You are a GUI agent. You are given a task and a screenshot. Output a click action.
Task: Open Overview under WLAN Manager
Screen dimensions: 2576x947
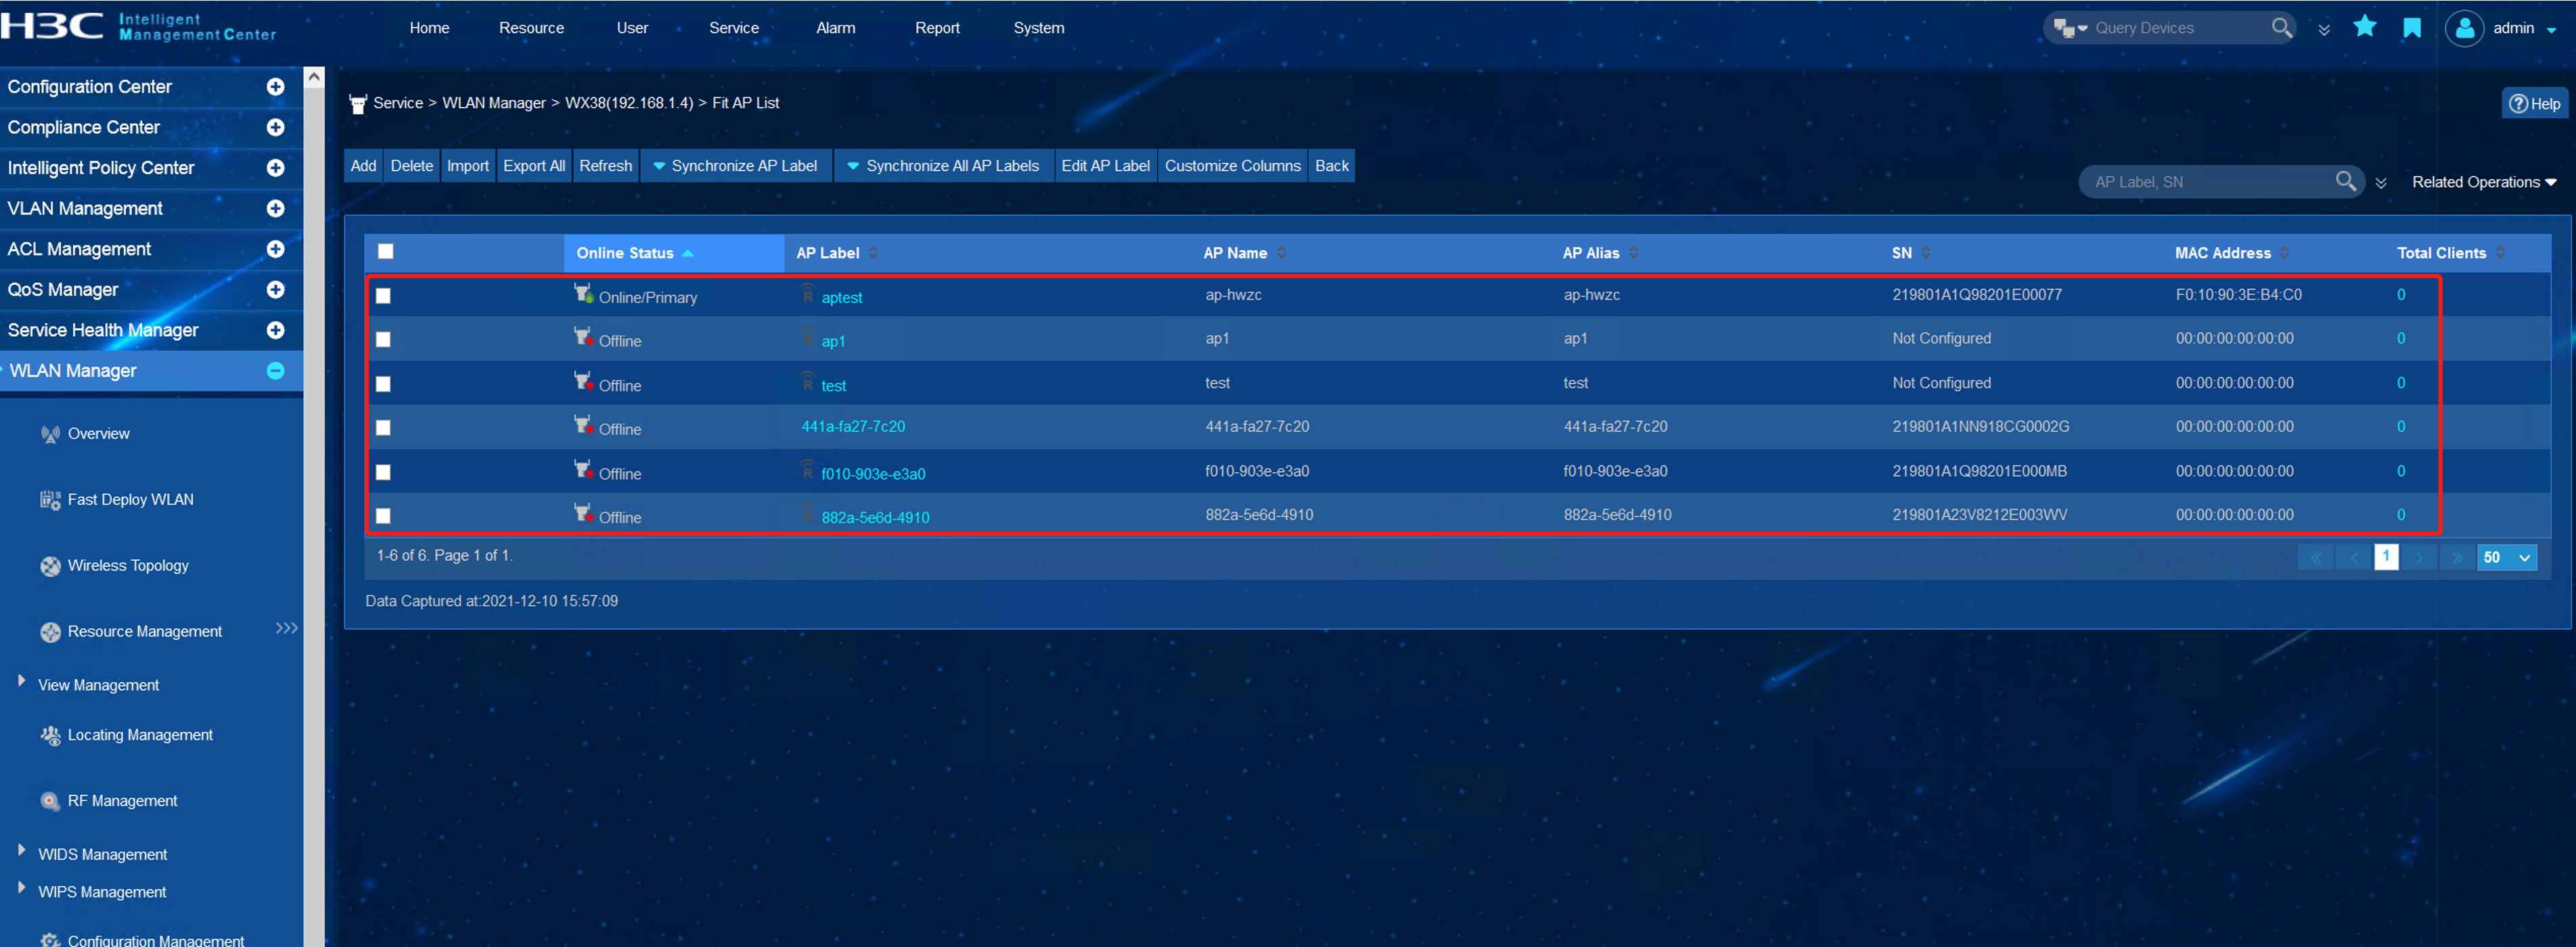(x=98, y=433)
